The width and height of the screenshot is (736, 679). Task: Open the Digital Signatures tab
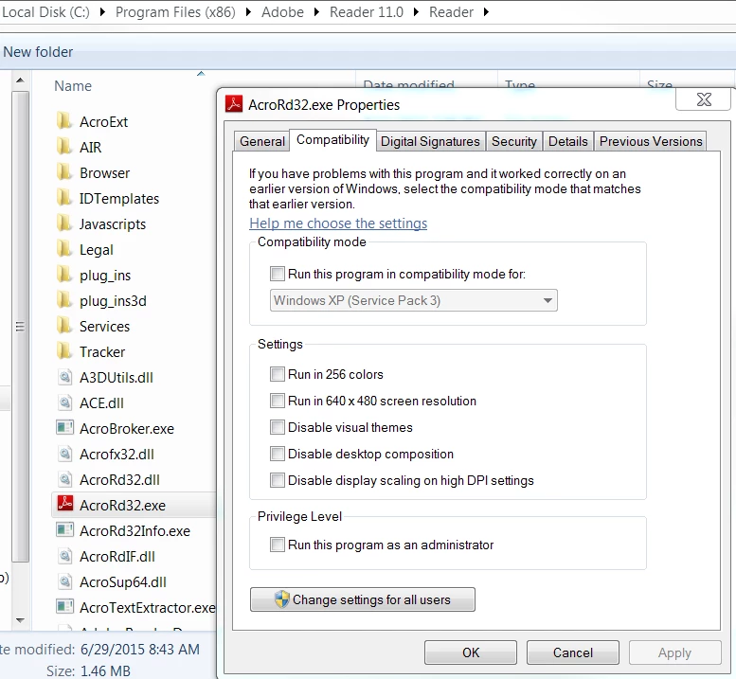pyautogui.click(x=430, y=141)
